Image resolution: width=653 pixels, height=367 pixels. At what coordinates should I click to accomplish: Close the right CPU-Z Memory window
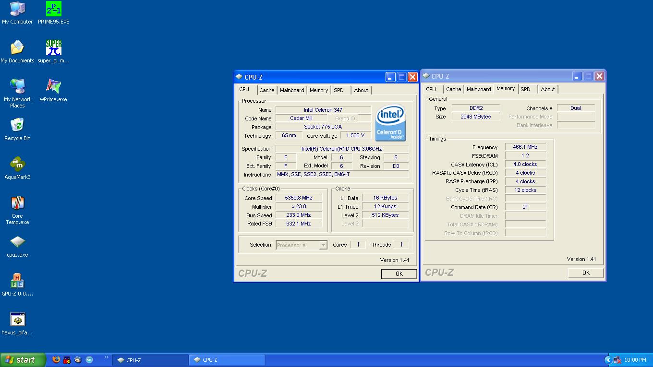599,76
